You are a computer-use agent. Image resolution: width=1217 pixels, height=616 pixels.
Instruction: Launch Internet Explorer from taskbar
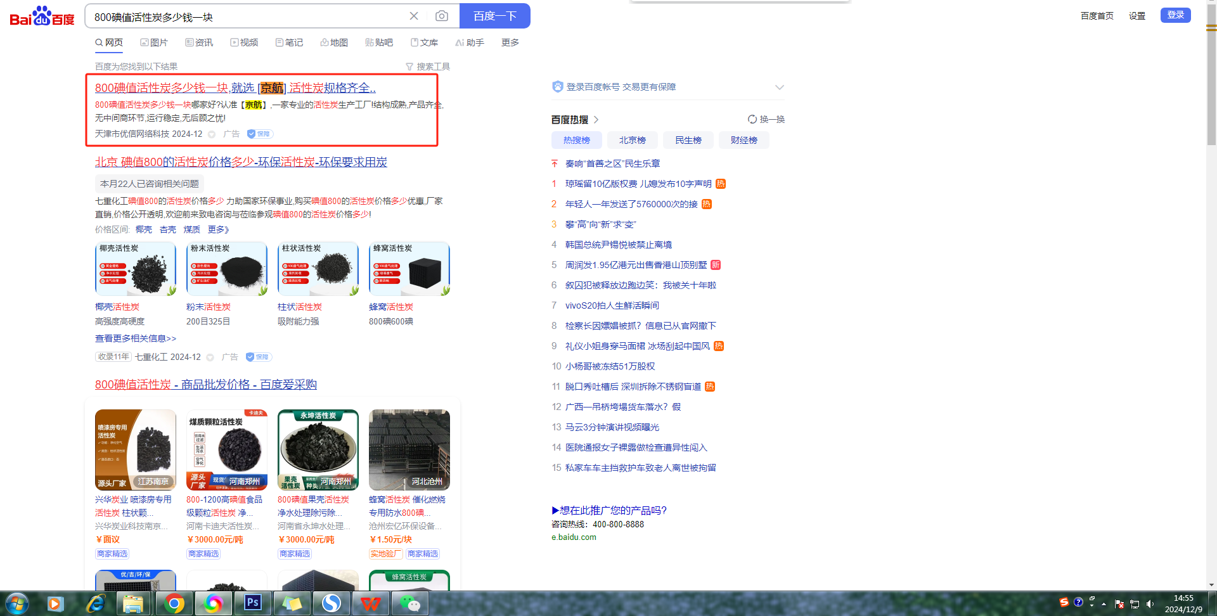[x=95, y=603]
